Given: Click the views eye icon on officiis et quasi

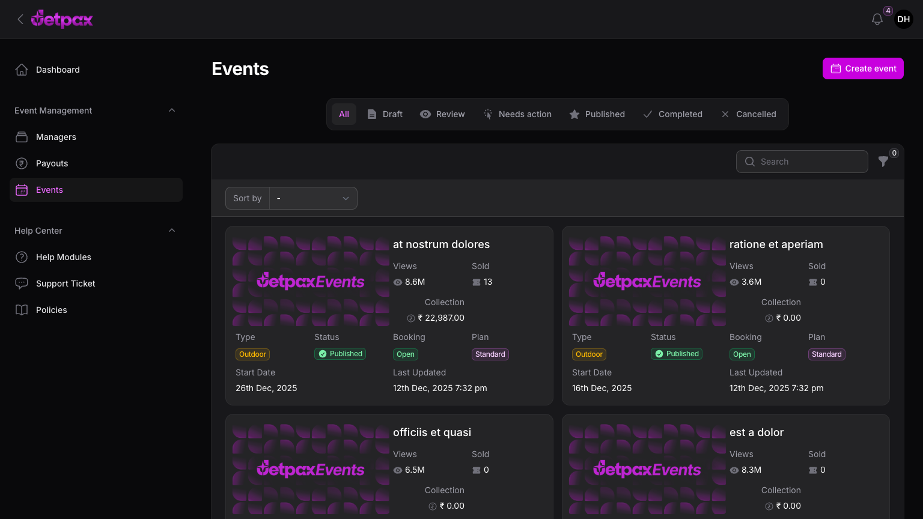Looking at the screenshot, I should click(398, 470).
